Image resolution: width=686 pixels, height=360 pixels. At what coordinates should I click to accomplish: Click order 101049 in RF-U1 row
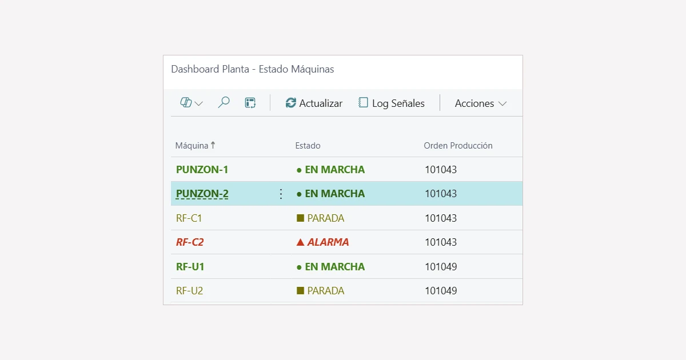441,267
